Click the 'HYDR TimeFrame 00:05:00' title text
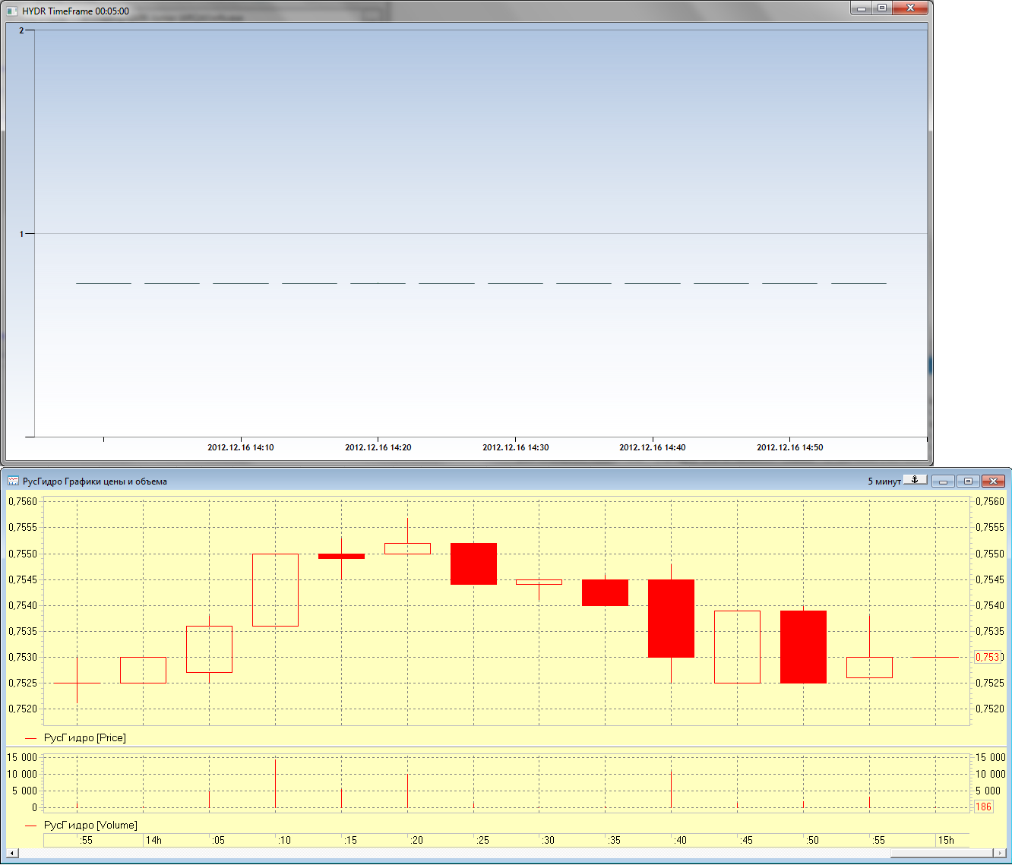Image resolution: width=1012 pixels, height=865 pixels. coord(75,11)
